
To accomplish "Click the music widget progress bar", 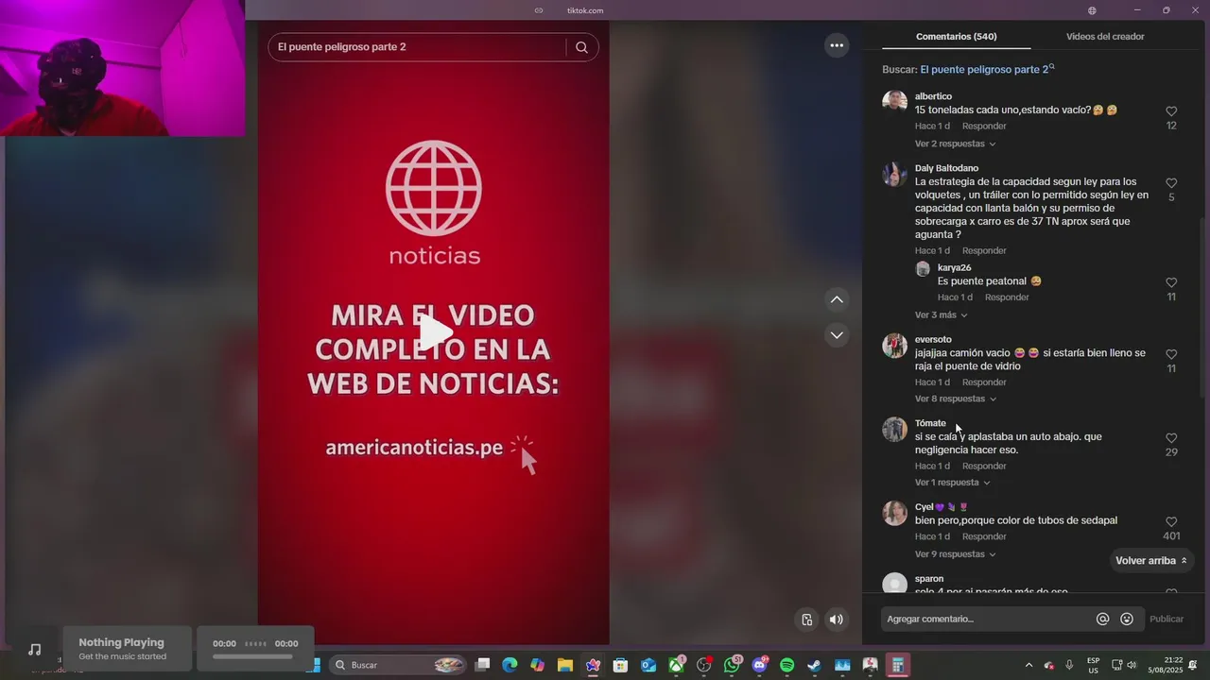I will pos(252,656).
